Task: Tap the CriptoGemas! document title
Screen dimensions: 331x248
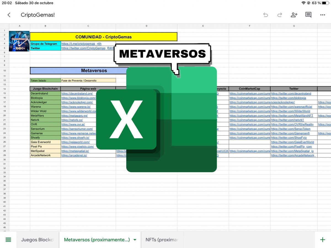Action: point(38,15)
